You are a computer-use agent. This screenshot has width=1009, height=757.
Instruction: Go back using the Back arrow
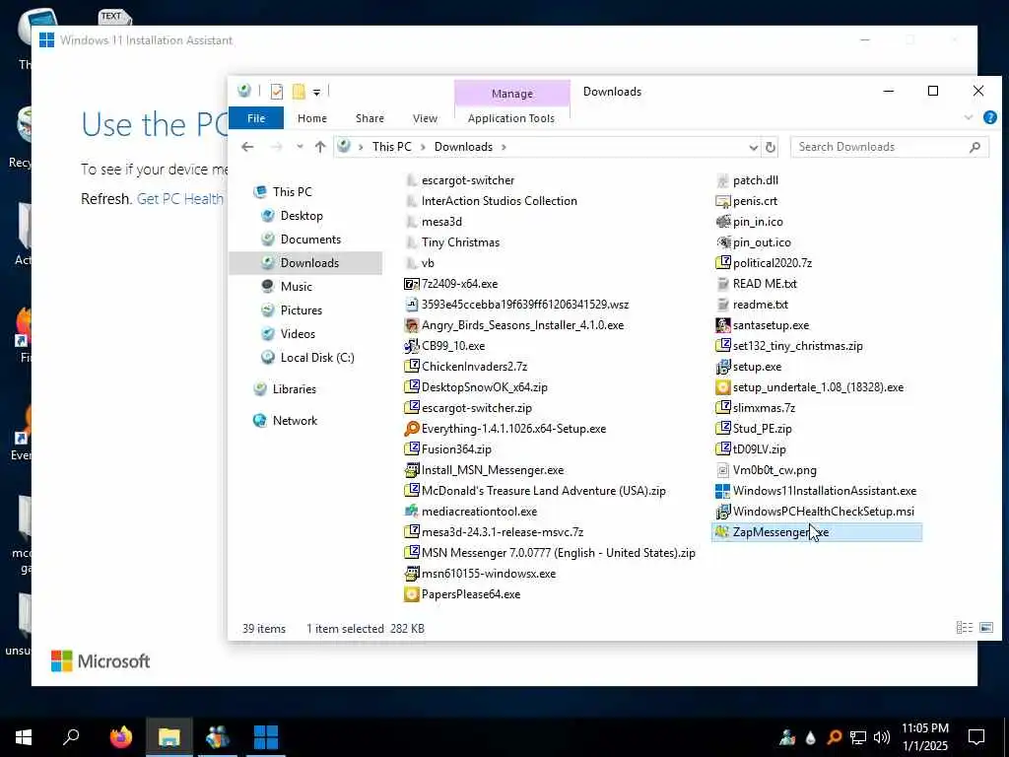coord(247,147)
